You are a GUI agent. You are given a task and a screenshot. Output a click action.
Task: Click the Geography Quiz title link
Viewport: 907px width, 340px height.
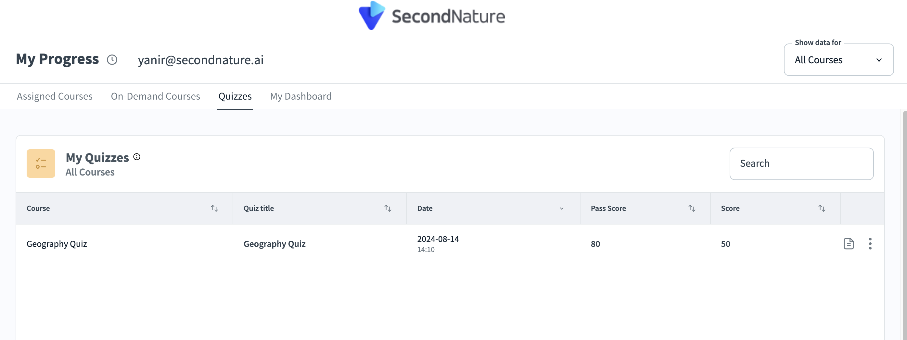[x=274, y=244]
